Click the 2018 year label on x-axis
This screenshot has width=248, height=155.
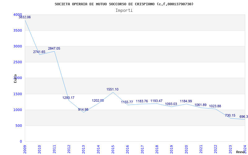point(157,149)
